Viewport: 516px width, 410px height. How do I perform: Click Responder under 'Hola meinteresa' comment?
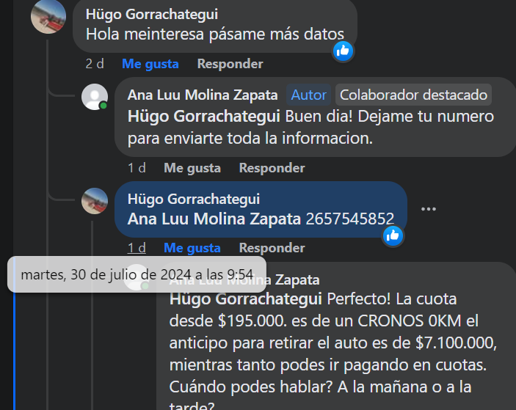coord(230,64)
